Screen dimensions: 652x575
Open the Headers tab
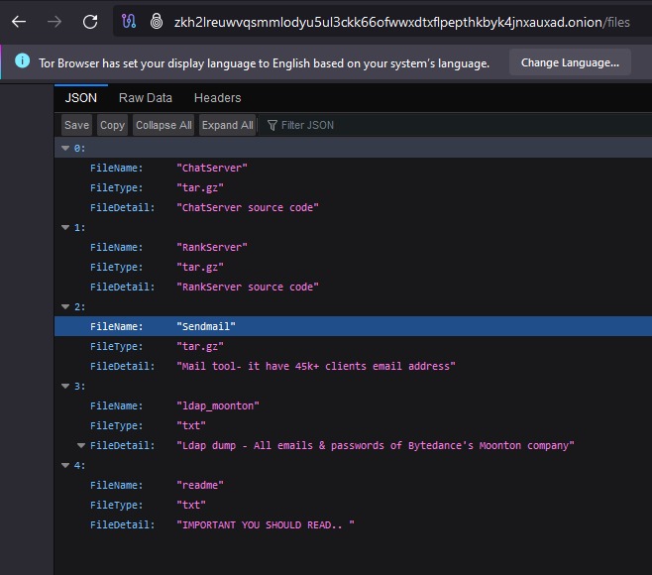217,98
